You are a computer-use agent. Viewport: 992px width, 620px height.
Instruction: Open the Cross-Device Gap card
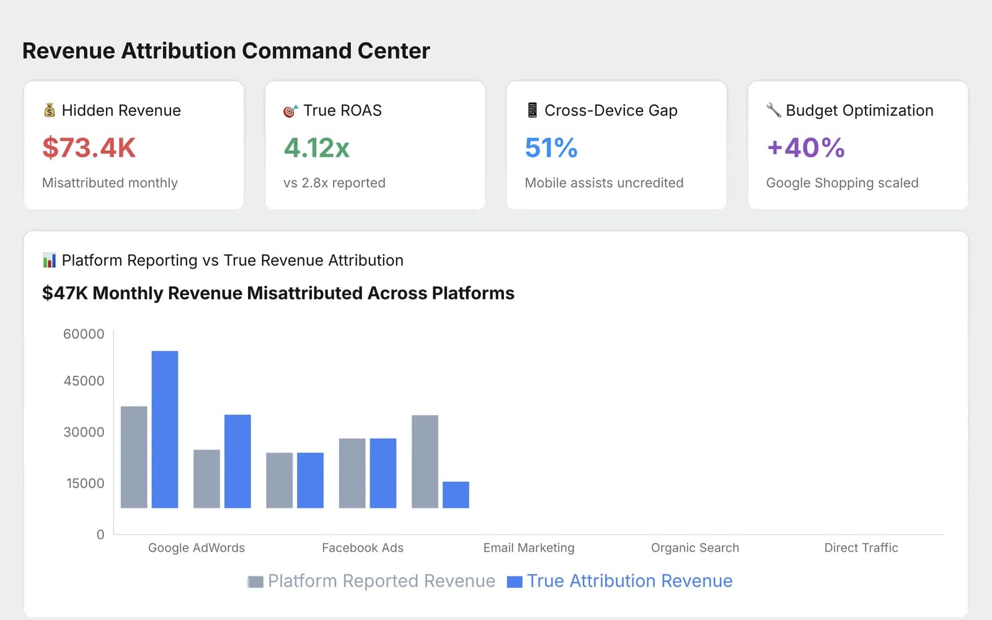616,145
